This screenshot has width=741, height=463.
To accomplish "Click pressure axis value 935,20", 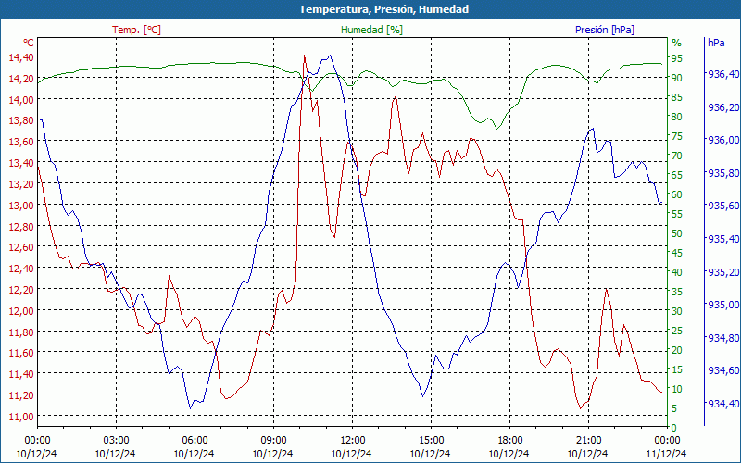I will point(722,271).
